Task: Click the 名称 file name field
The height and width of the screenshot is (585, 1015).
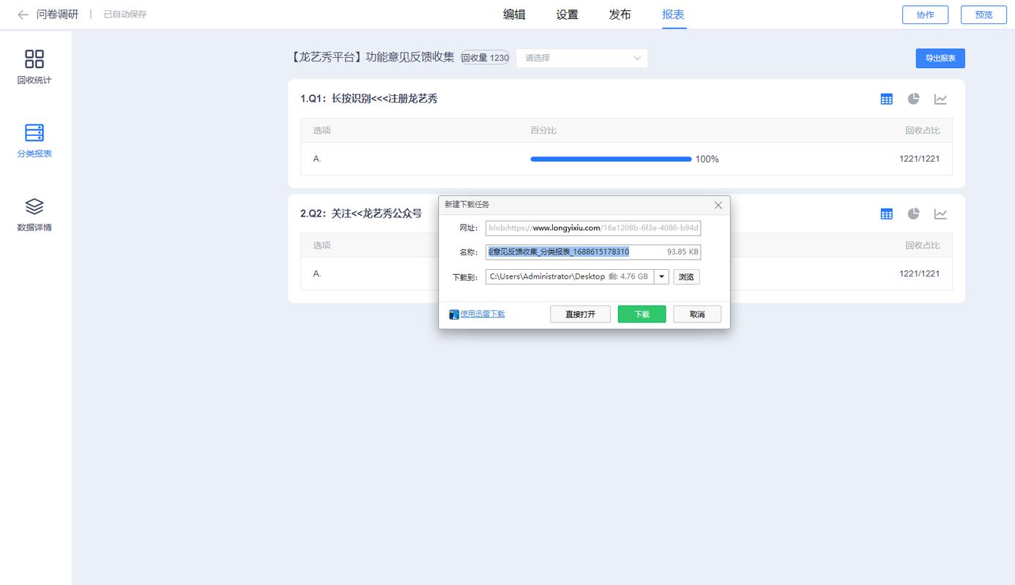Action: pos(593,252)
